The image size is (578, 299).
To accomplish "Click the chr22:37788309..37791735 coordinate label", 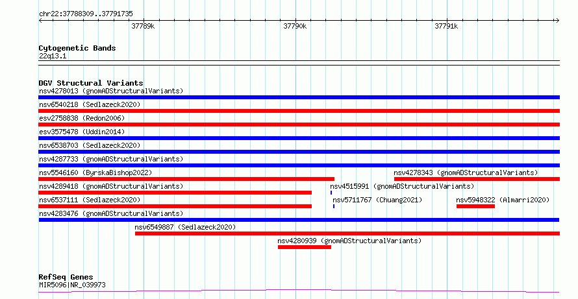I will pyautogui.click(x=86, y=14).
